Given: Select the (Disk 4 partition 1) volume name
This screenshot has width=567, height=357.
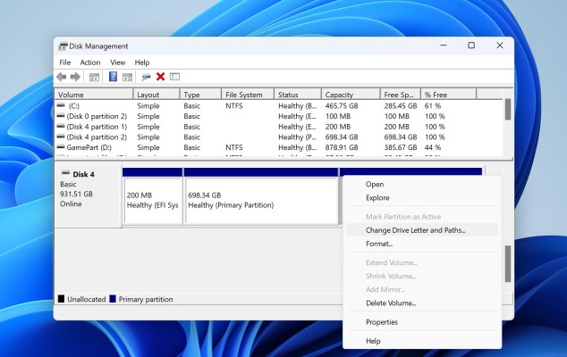Looking at the screenshot, I should [97, 127].
